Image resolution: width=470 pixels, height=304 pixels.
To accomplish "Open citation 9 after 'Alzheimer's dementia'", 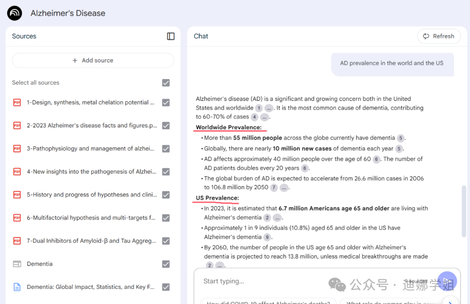I will 267,237.
